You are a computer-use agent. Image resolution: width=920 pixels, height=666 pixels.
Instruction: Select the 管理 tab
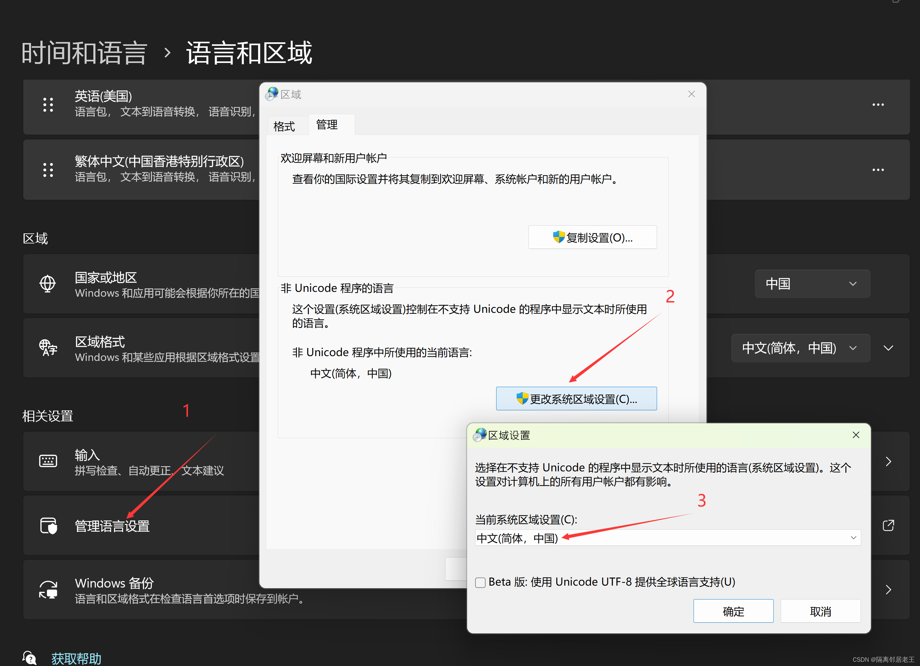[327, 124]
